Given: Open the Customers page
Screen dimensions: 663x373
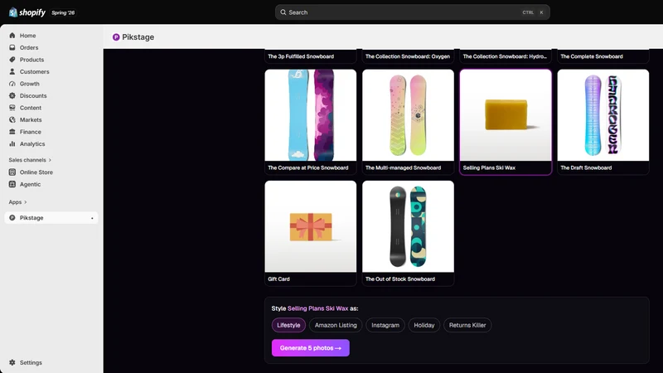Looking at the screenshot, I should [x=34, y=72].
